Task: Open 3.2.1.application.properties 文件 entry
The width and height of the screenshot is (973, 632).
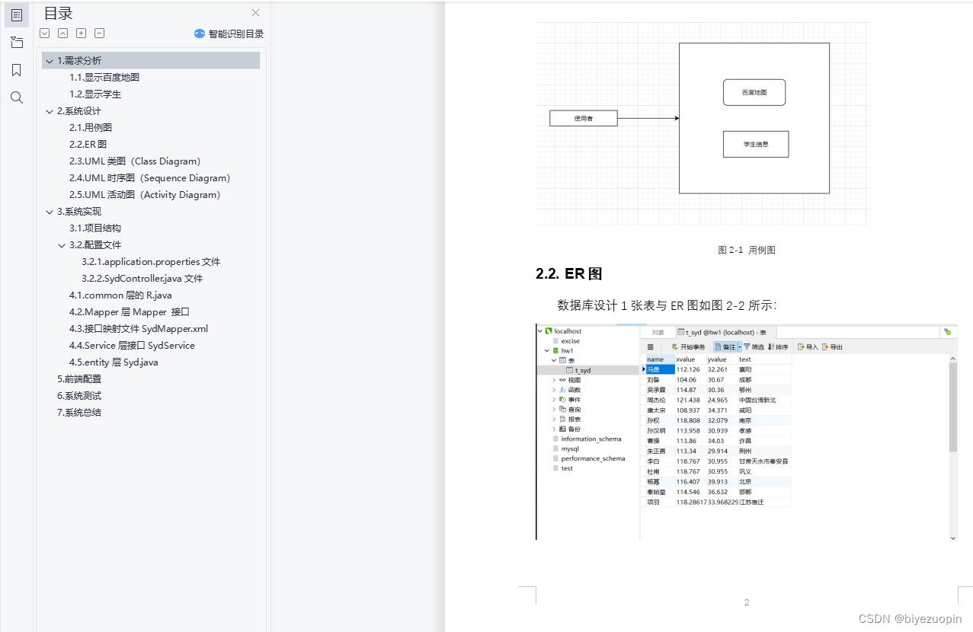Action: (151, 262)
